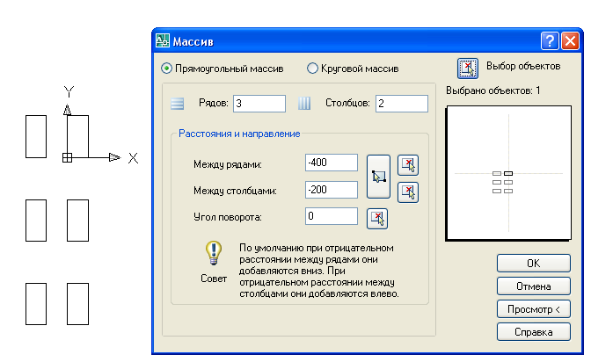Pick column offset (Между столбцами) on screen

(x=408, y=192)
